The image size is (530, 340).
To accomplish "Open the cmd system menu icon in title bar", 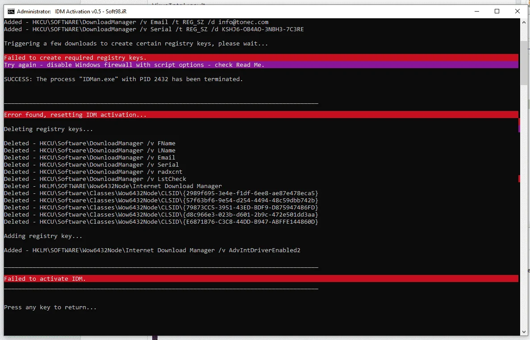I will tap(11, 12).
